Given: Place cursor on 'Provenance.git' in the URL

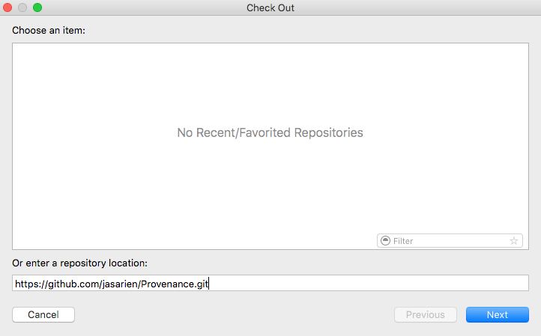Looking at the screenshot, I should [174, 284].
